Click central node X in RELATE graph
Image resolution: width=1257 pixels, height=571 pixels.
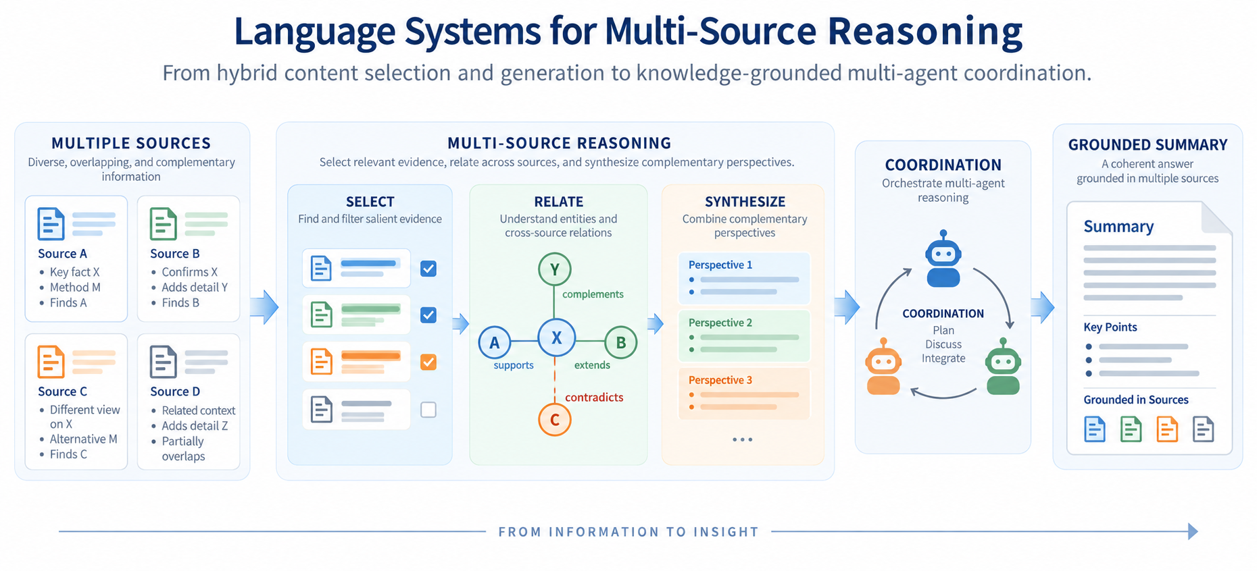point(556,338)
